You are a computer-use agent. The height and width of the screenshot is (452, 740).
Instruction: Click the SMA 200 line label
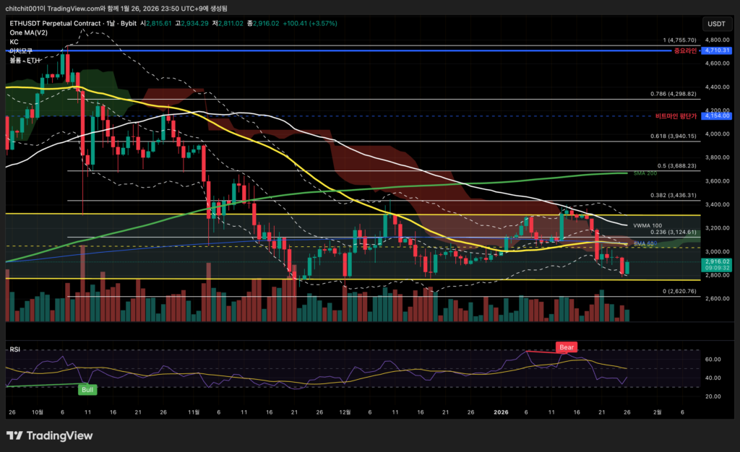[x=645, y=173]
